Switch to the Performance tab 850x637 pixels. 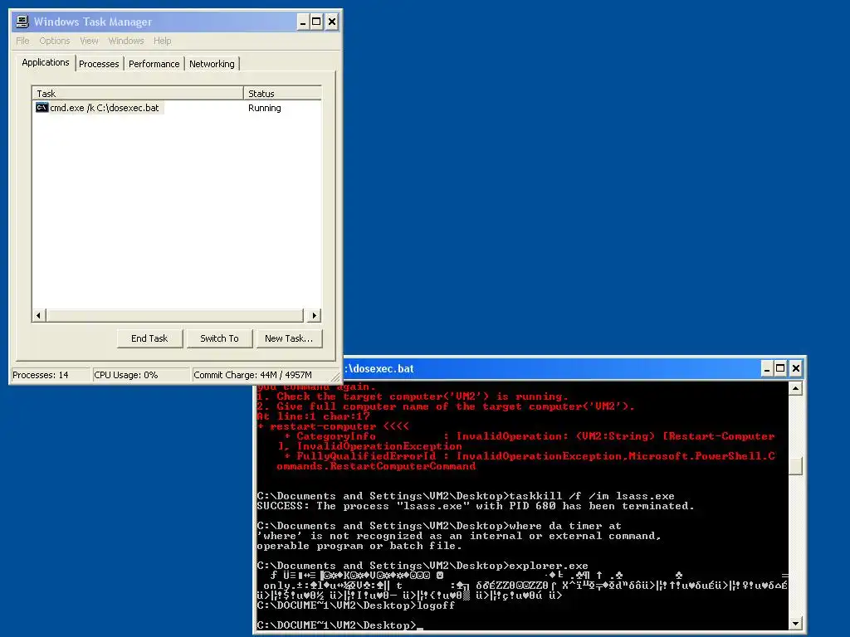[154, 64]
